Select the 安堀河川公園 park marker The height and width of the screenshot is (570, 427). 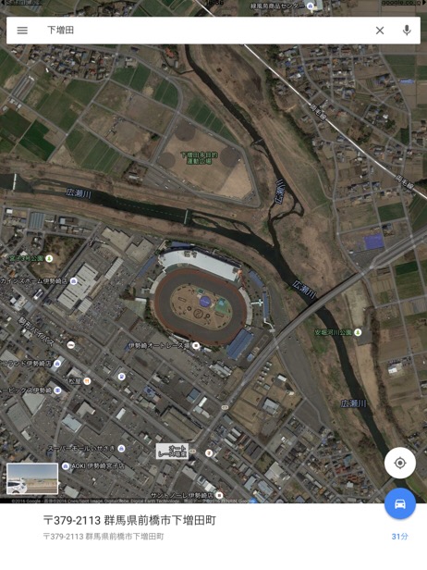coord(358,332)
